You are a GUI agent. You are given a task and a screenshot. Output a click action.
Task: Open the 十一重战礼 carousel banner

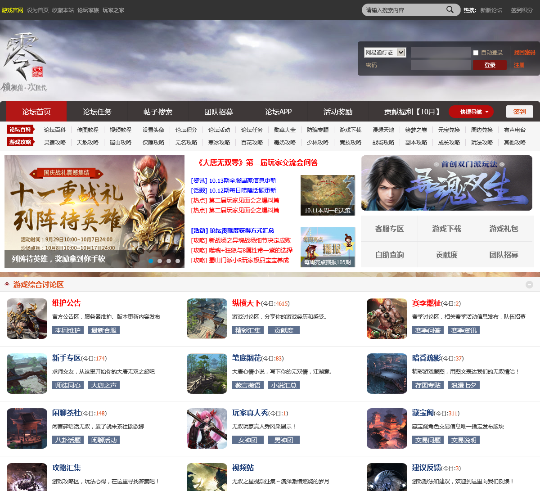pyautogui.click(x=94, y=212)
